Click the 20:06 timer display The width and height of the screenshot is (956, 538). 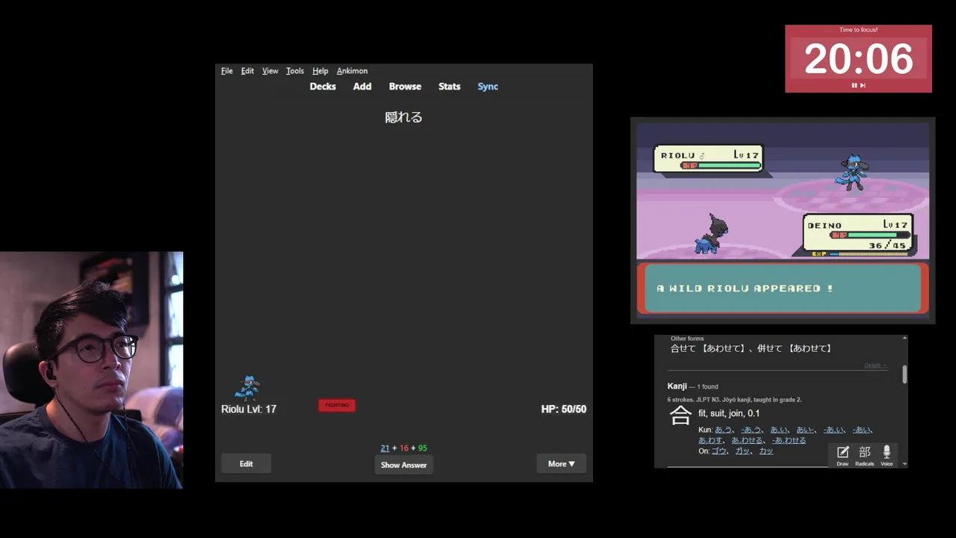(858, 59)
